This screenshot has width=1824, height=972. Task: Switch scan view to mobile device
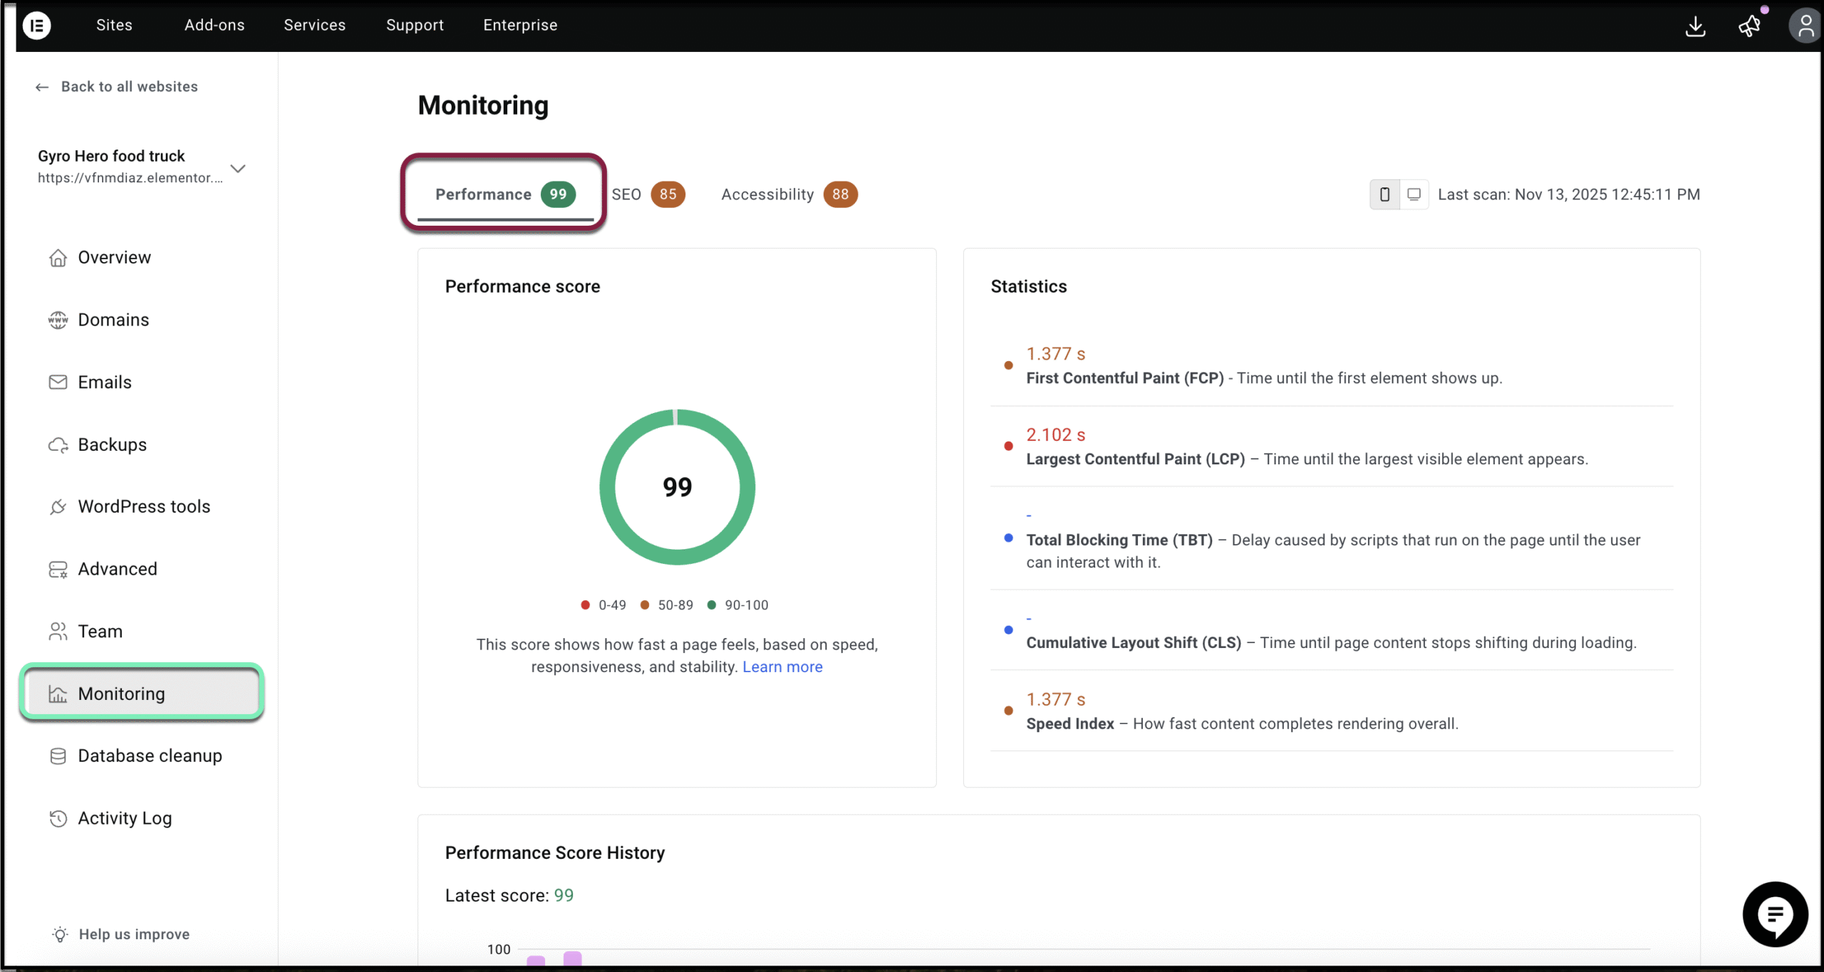pyautogui.click(x=1384, y=194)
